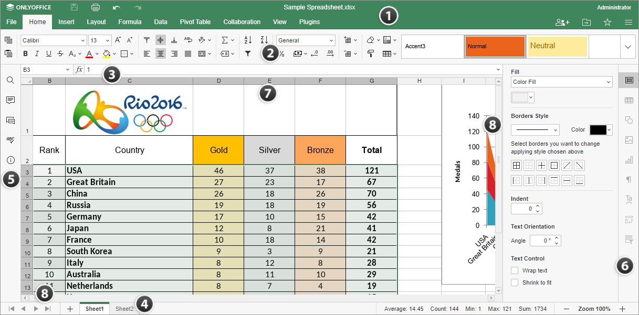Open the General number format dropdown
This screenshot has width=639, height=315.
(331, 40)
